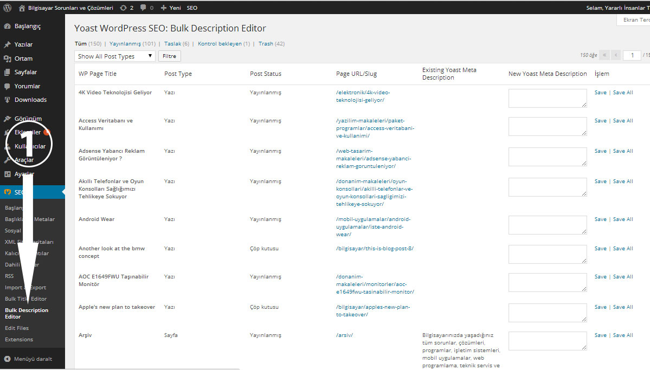Open /elektronik/4k-video-teknolojisi-geliyor/ URL link
This screenshot has width=650, height=370.
pyautogui.click(x=363, y=96)
